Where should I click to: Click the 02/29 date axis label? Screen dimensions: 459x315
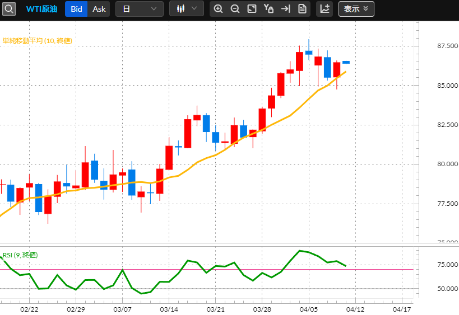(x=76, y=309)
